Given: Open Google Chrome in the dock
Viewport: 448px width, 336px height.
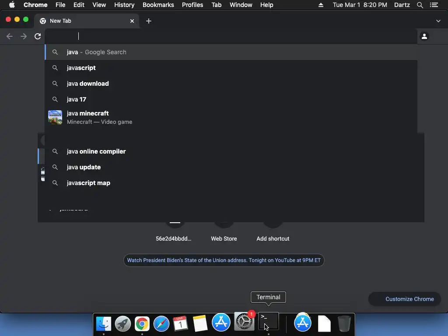Looking at the screenshot, I should (142, 324).
